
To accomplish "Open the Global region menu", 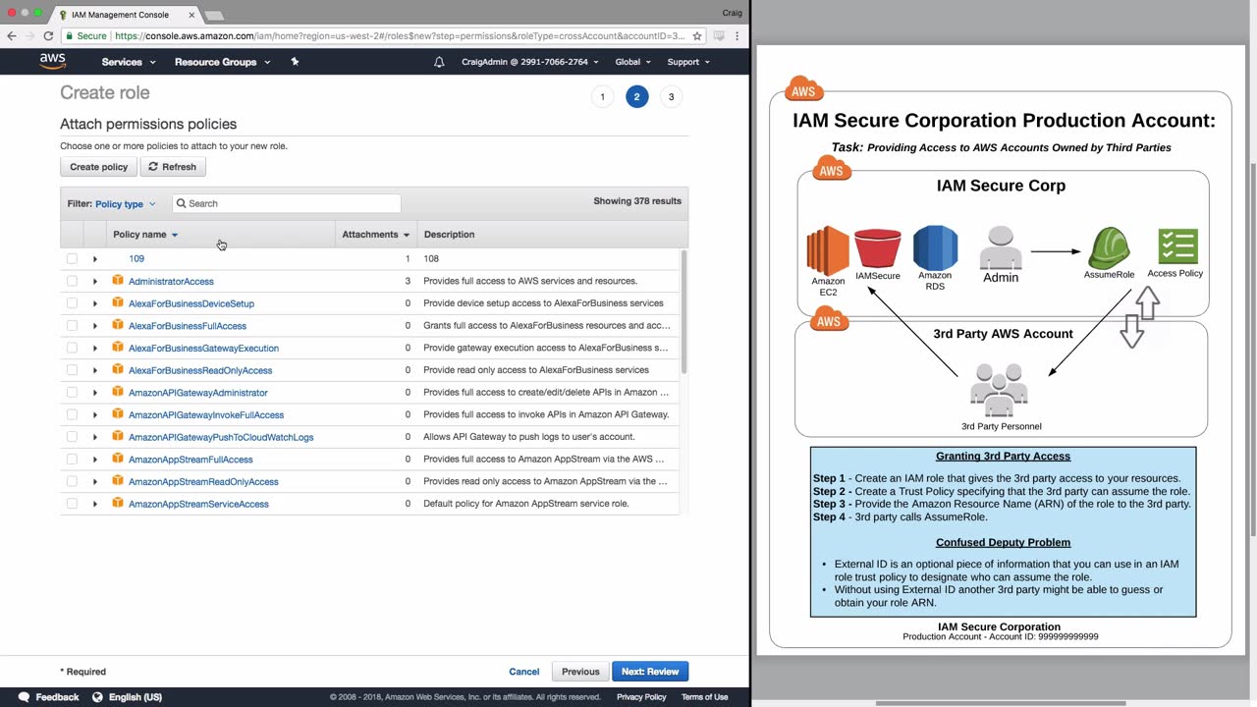I will (x=632, y=62).
